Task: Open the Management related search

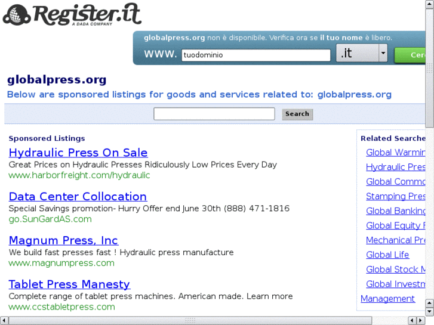Action: (x=387, y=299)
